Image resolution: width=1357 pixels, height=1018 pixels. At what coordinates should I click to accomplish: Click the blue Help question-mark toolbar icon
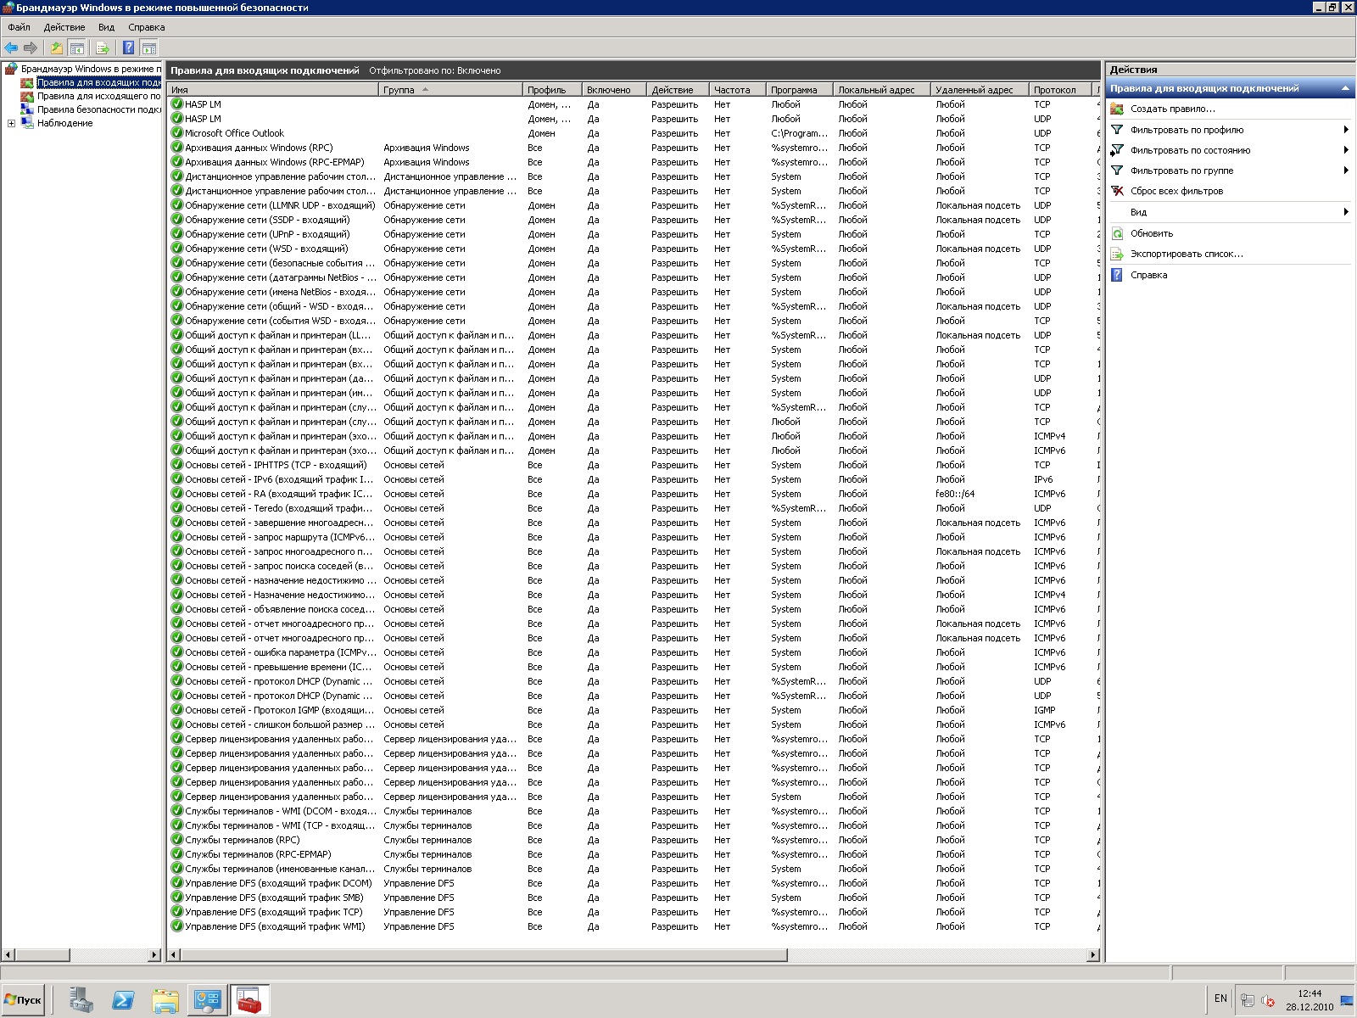[x=128, y=48]
